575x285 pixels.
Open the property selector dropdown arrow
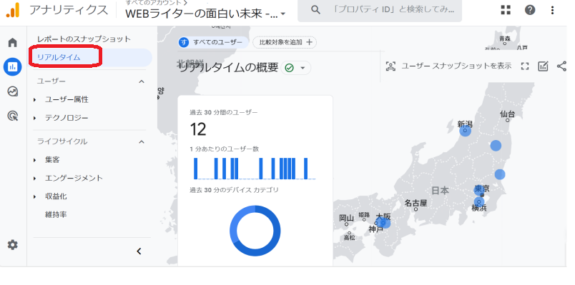pos(282,14)
